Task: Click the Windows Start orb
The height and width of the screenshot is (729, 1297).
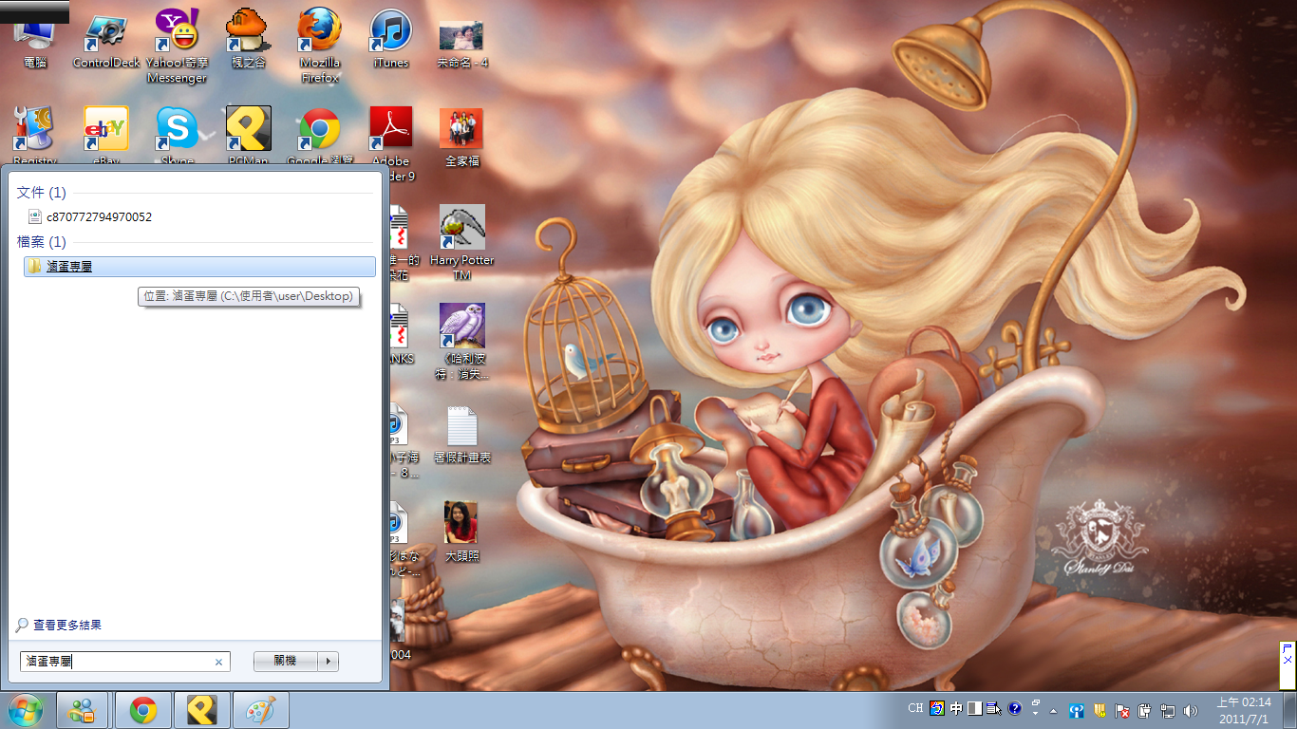Action: [26, 710]
